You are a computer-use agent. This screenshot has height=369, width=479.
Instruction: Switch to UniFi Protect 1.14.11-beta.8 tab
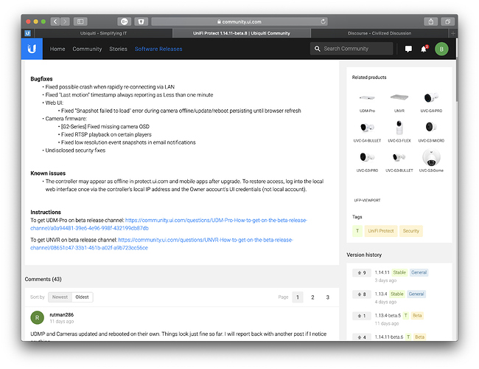[242, 33]
